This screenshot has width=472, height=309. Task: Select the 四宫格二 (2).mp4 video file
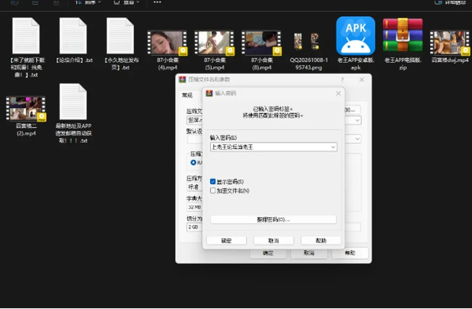point(26,108)
